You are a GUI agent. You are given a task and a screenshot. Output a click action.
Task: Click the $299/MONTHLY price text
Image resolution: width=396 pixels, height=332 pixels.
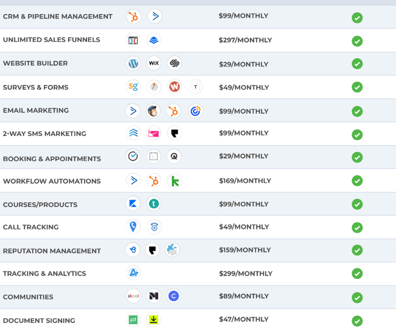pos(245,273)
